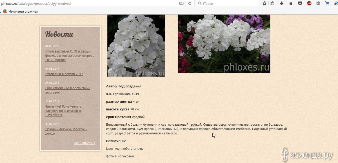This screenshot has height=163, width=338.
Task: Open Adblock Plus ABP menu
Action: [309, 3]
